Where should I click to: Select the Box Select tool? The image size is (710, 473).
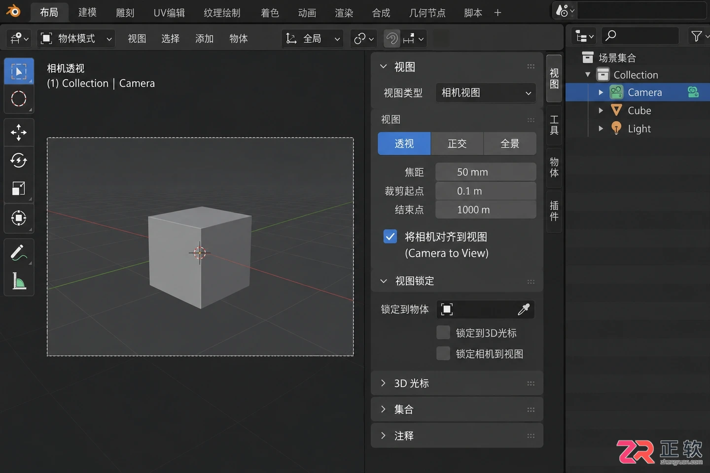click(19, 71)
